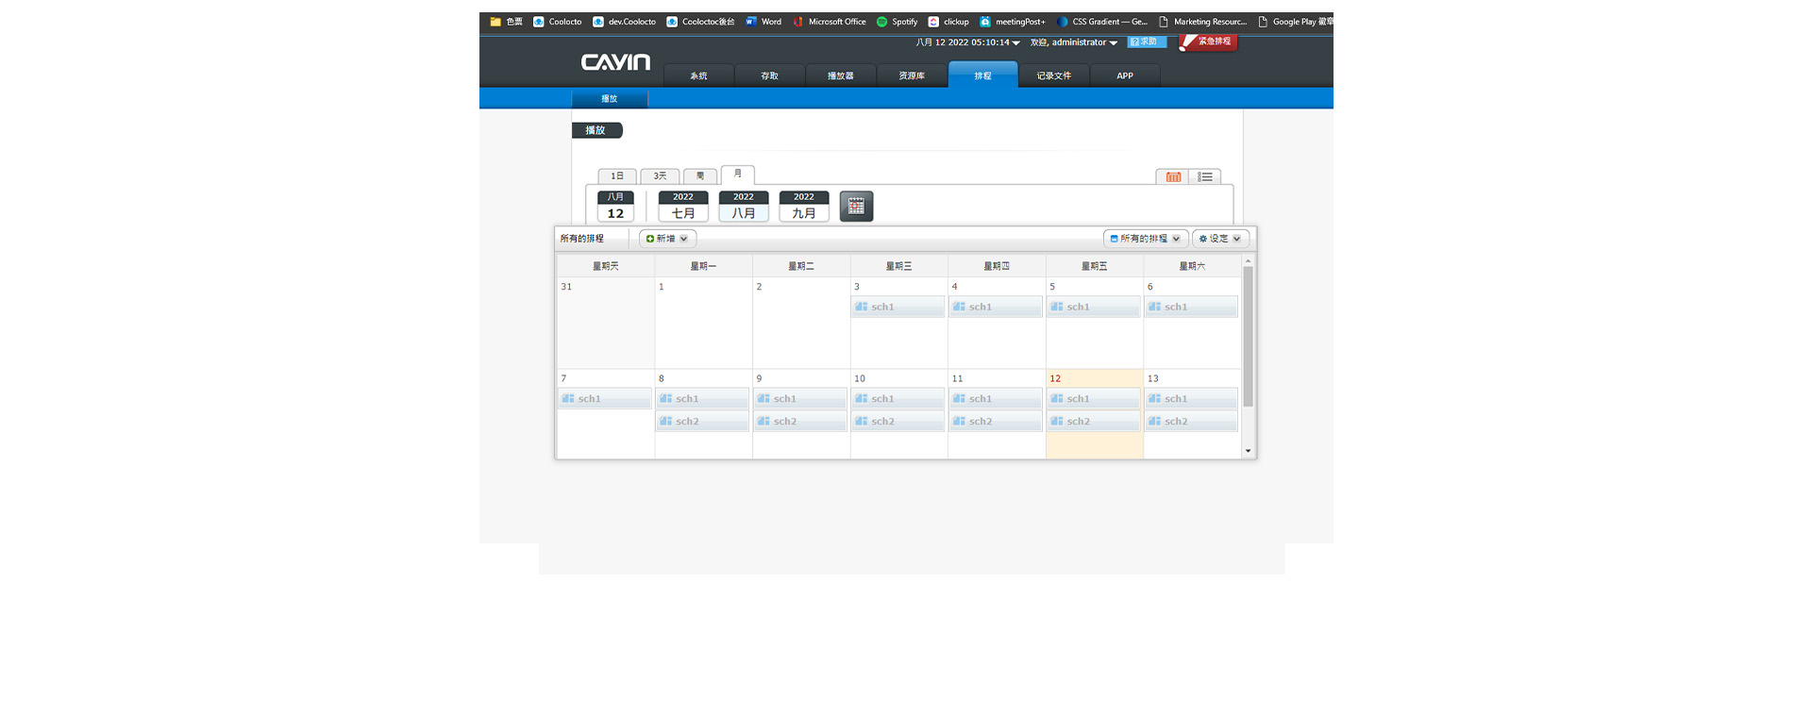Screen dimensions: 1812x717
Task: Open sch2 schedule on day 10
Action: [898, 422]
